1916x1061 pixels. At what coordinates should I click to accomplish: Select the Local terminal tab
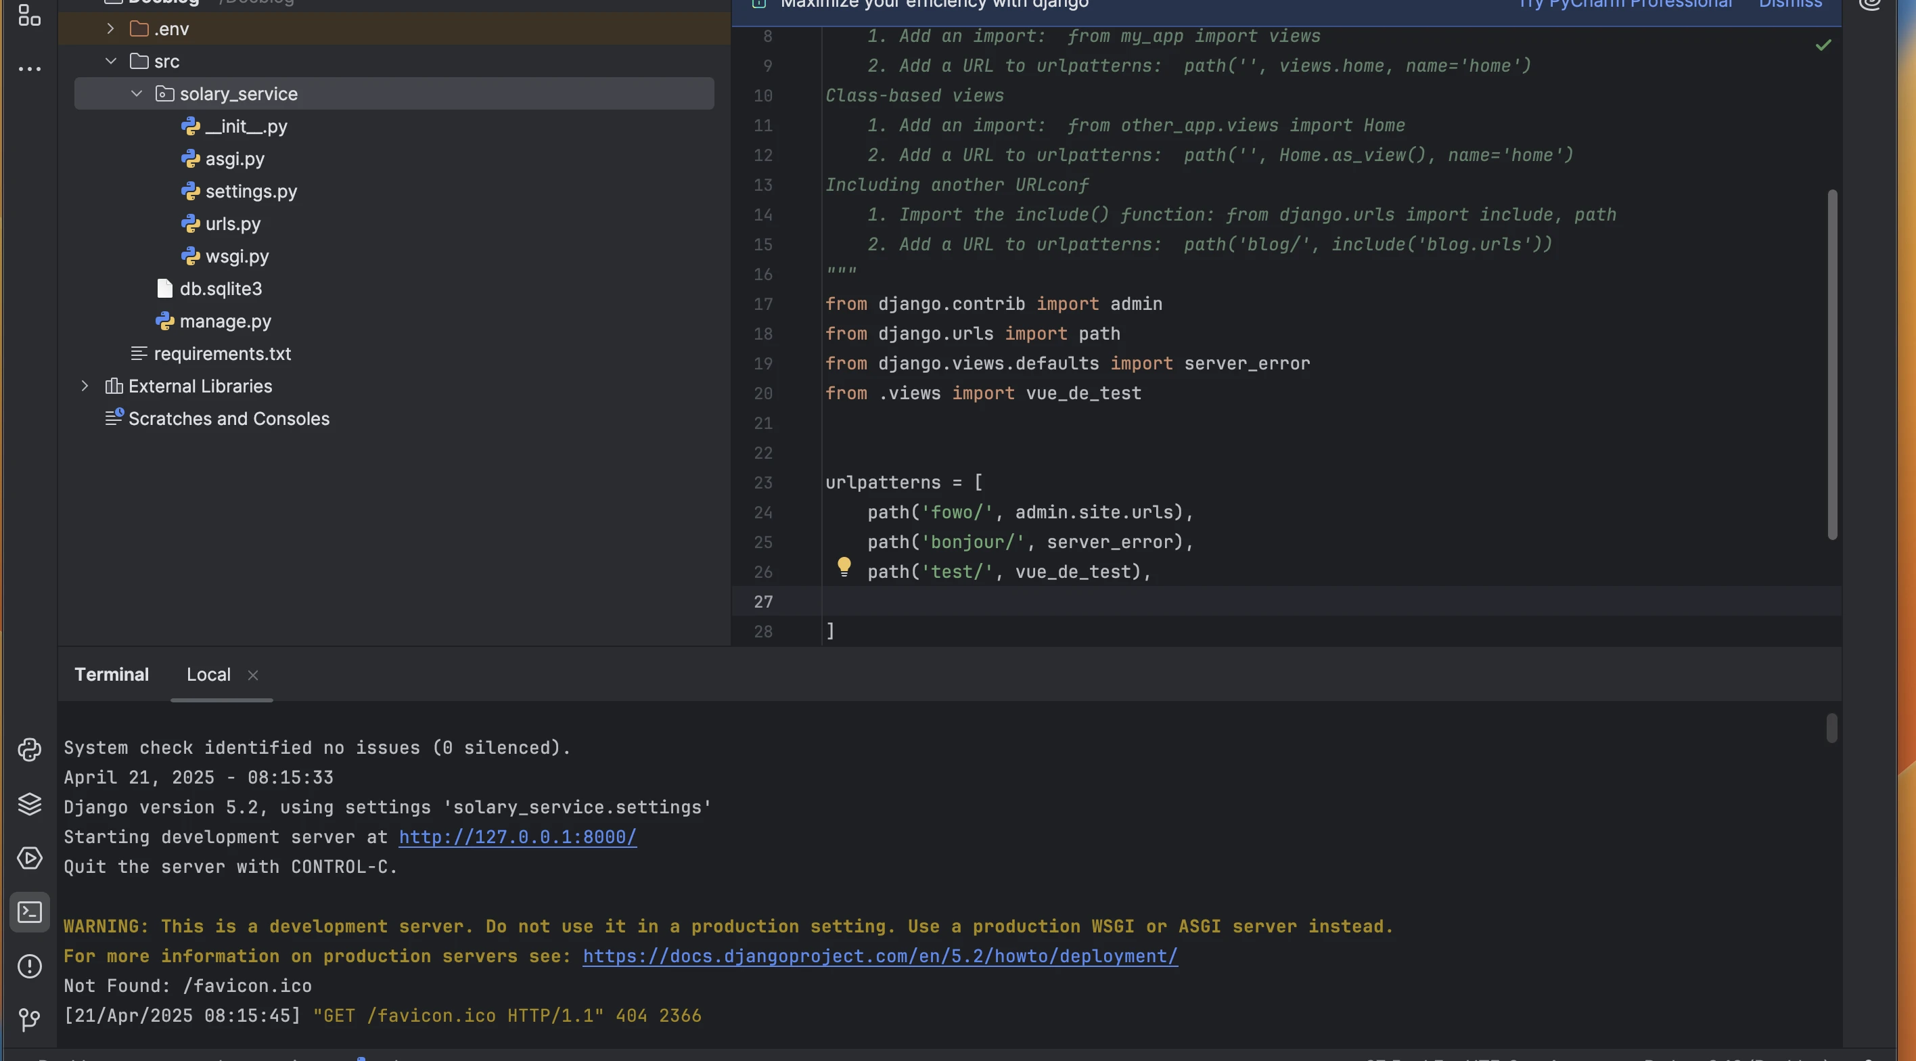coord(208,675)
